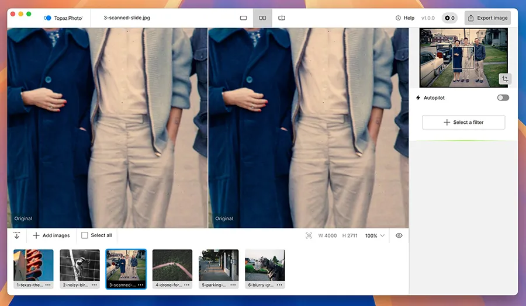
Task: Switch to single image view
Action: (x=244, y=18)
